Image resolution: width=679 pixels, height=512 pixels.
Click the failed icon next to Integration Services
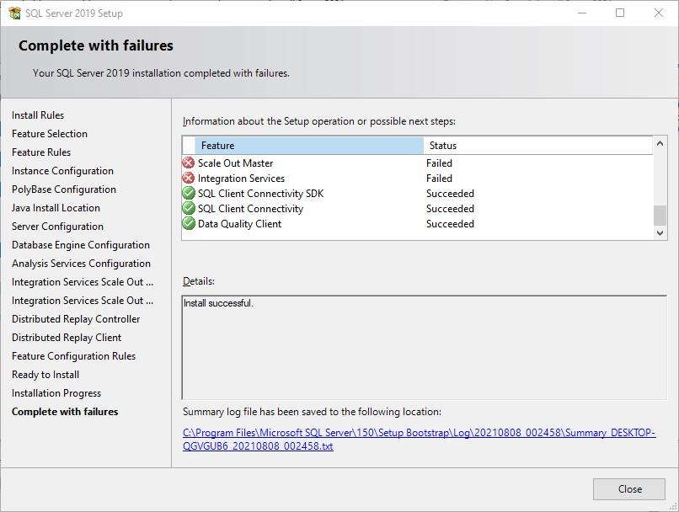189,179
